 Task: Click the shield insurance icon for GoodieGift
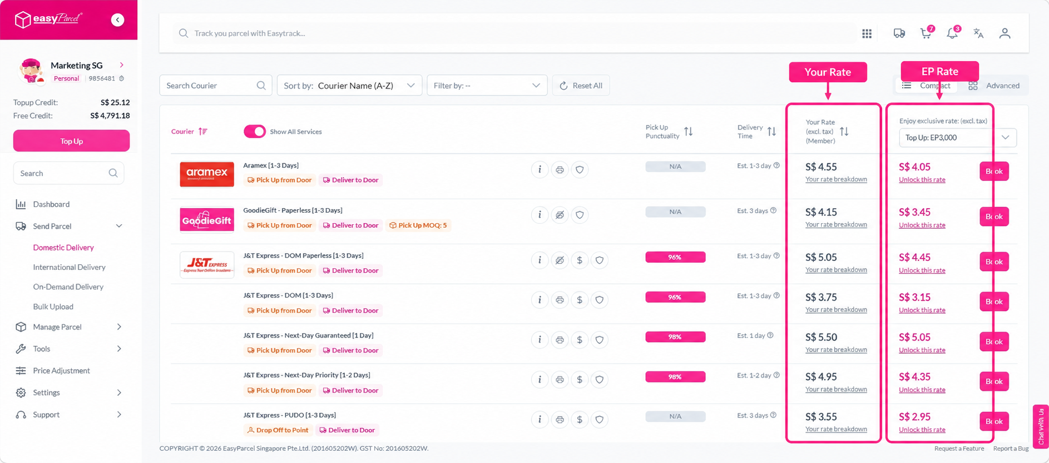pyautogui.click(x=580, y=215)
